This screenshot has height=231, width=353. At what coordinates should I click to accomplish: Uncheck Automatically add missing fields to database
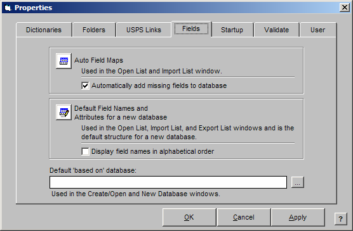(85, 85)
